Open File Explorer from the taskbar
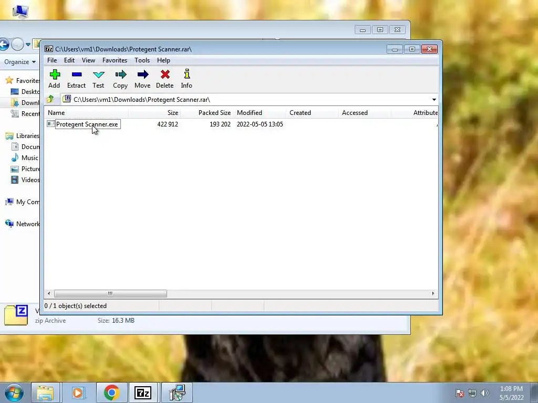 [45, 393]
